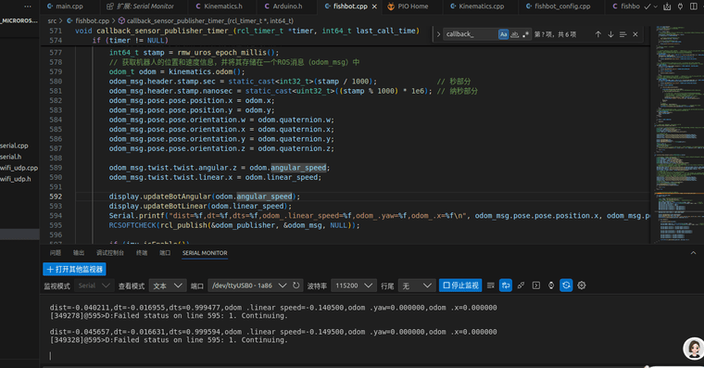The height and width of the screenshot is (368, 704).
Task: Click the code line calling RCSOFTCHECK(rcl_publish
Action: (234, 225)
